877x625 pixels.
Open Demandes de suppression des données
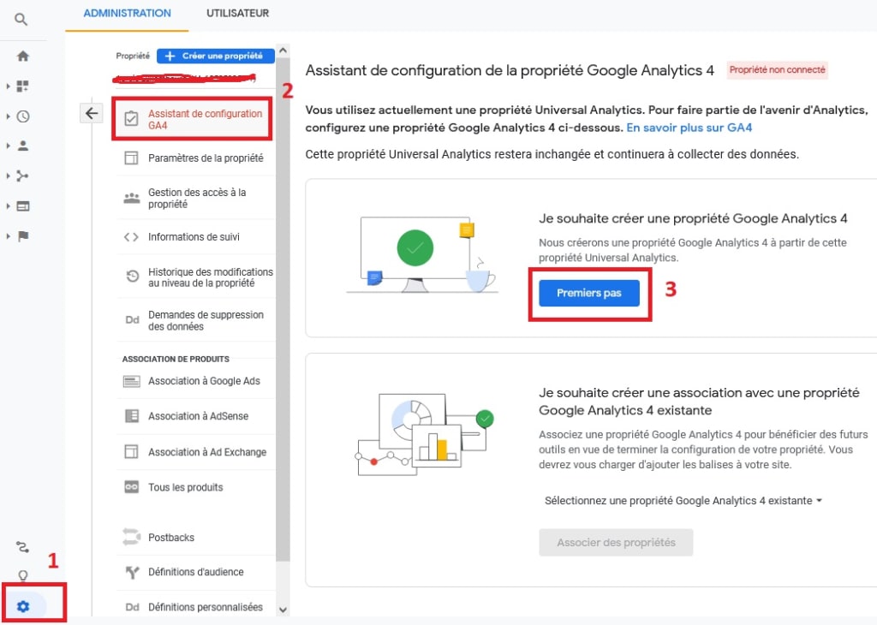196,320
